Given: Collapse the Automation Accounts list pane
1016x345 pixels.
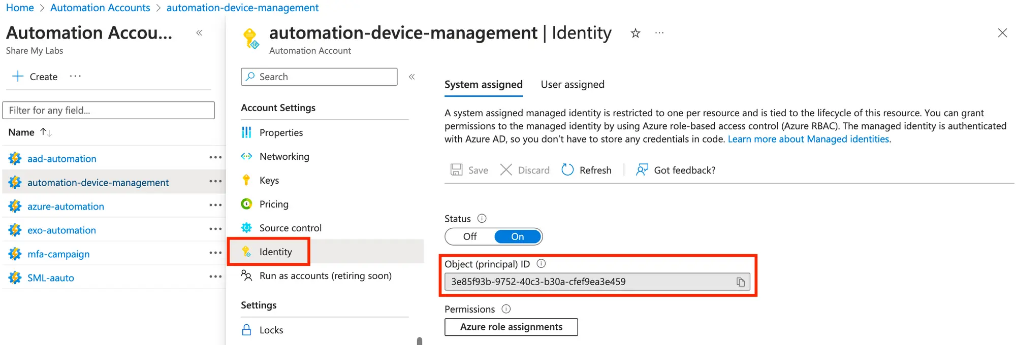Looking at the screenshot, I should (199, 33).
